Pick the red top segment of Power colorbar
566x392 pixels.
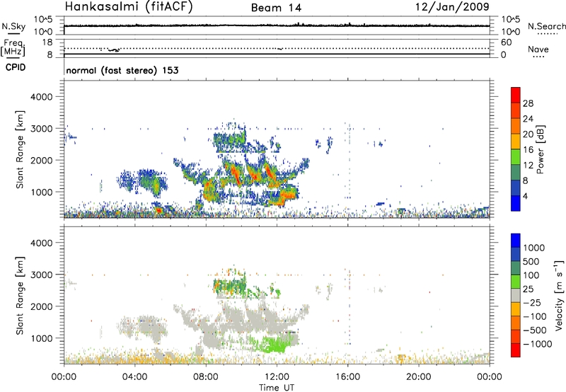tap(516, 96)
